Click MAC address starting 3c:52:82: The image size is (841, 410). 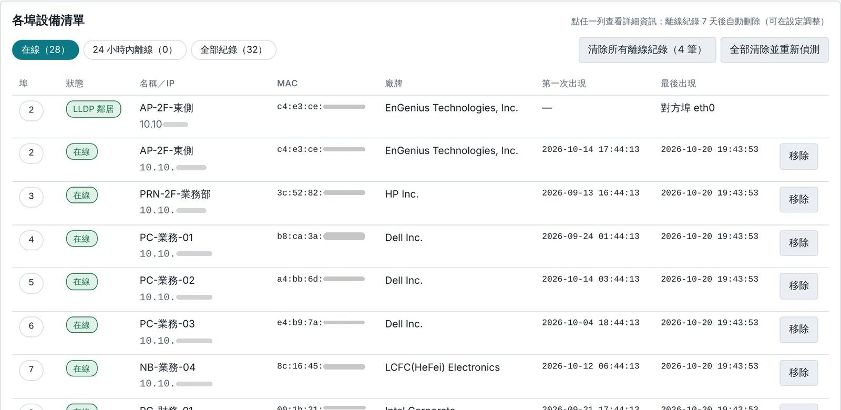coord(321,193)
